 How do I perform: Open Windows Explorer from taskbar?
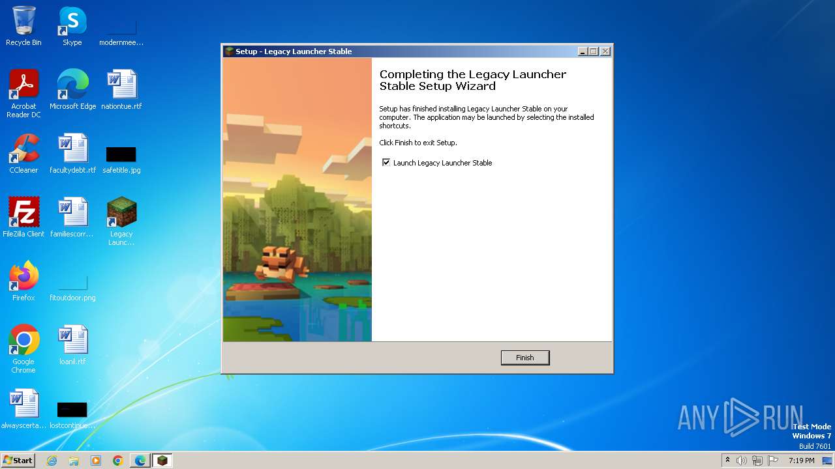click(x=74, y=461)
